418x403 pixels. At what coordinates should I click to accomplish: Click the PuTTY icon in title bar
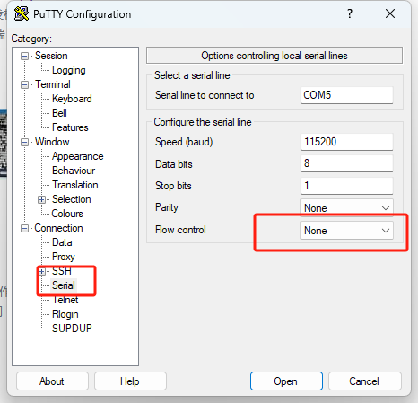pyautogui.click(x=22, y=13)
